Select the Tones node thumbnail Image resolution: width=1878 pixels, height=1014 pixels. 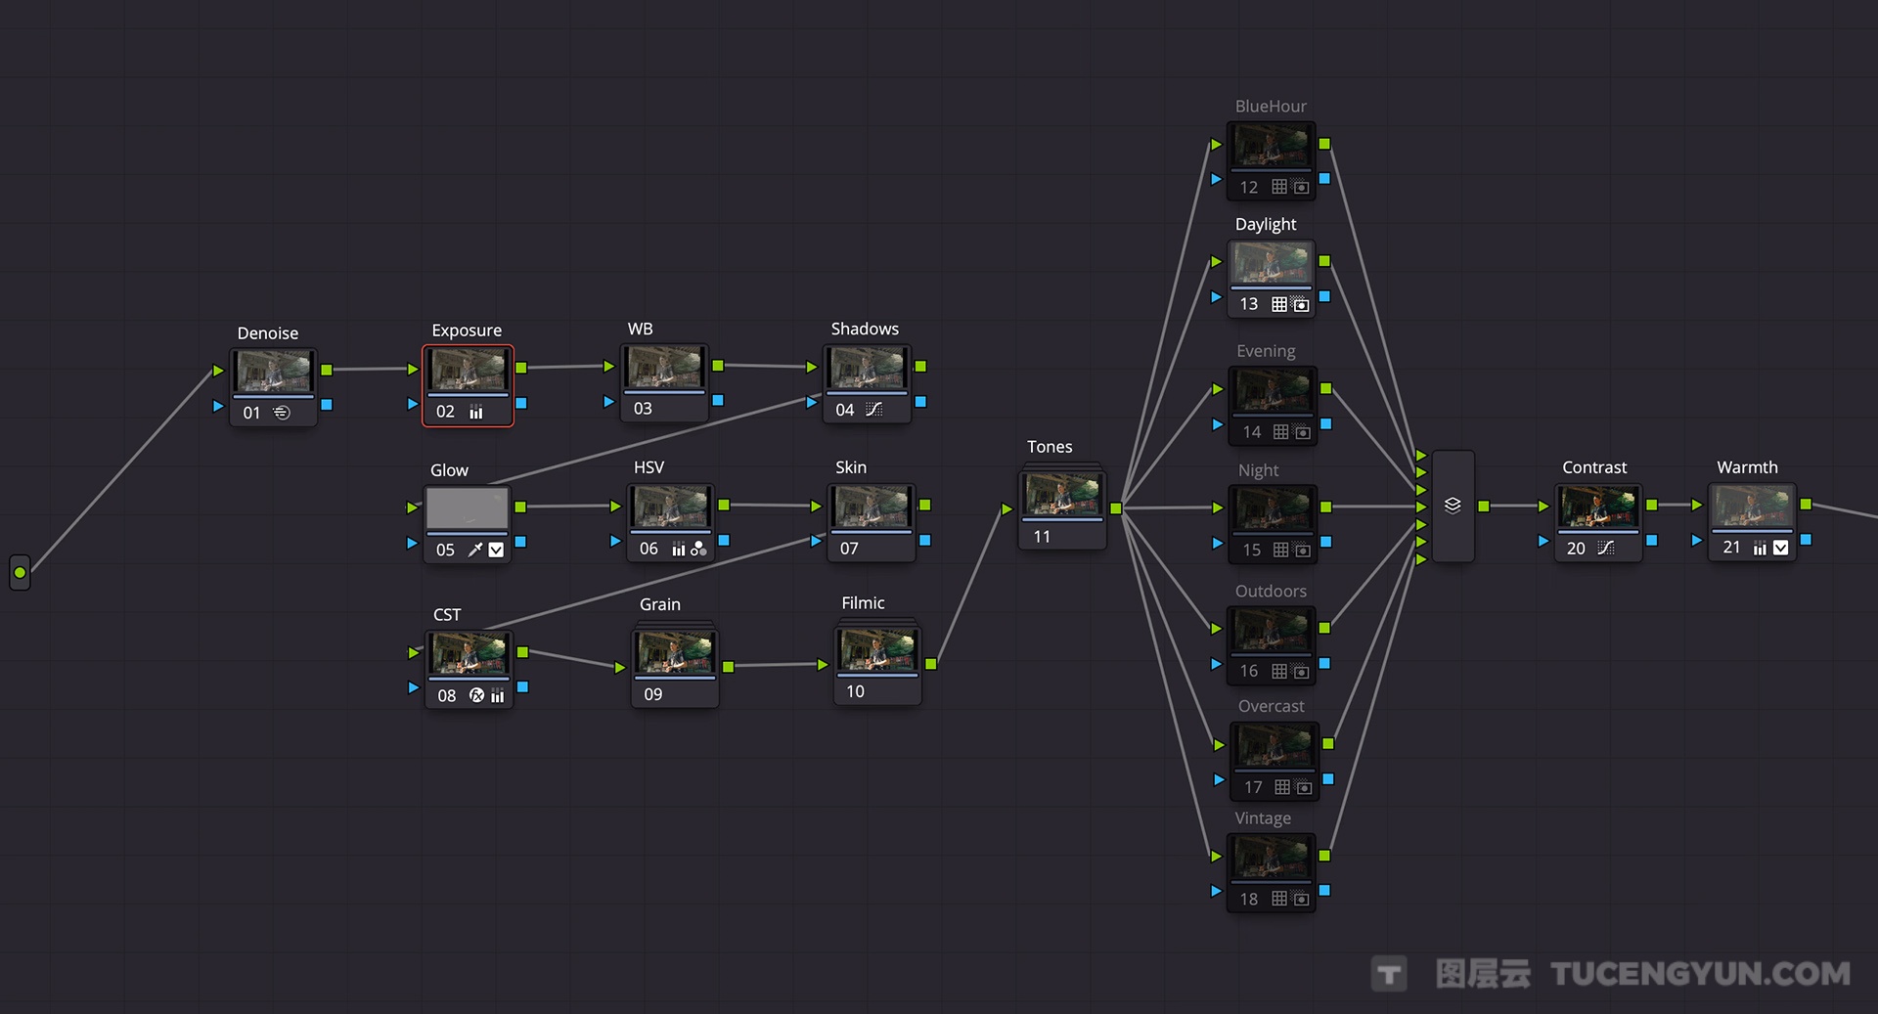[x=1062, y=495]
